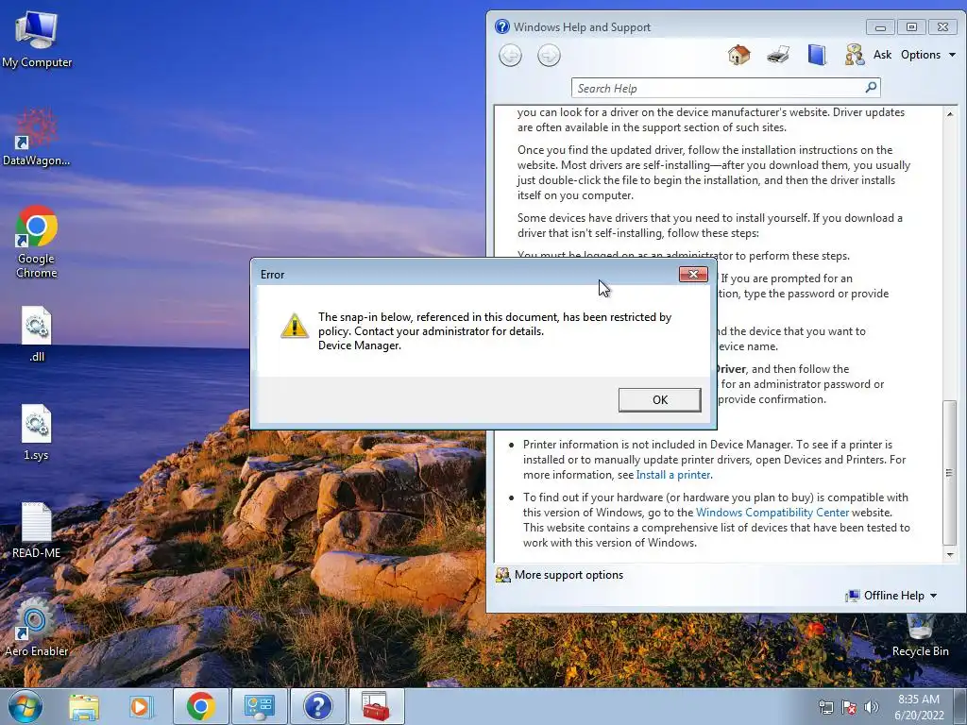Screen dimensions: 967x725
Task: Open the taskbar clock showing 8:35 AM
Action: (x=919, y=707)
